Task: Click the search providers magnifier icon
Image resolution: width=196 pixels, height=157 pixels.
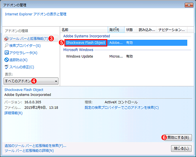Action: 7,45
